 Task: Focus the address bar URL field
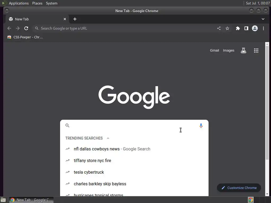(x=128, y=28)
